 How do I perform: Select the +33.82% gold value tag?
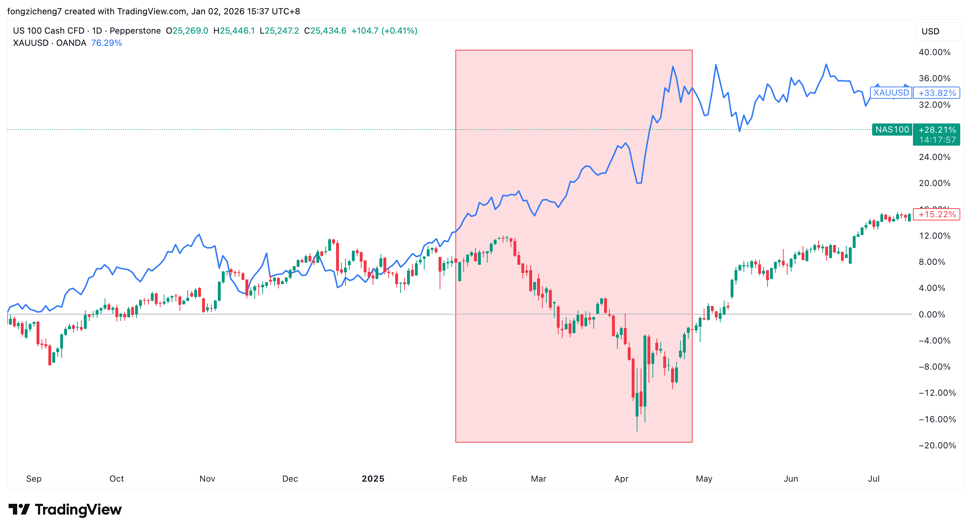pyautogui.click(x=937, y=93)
